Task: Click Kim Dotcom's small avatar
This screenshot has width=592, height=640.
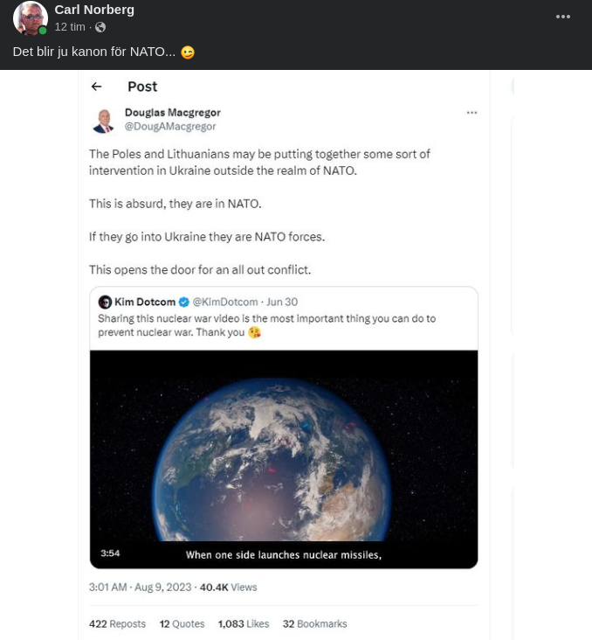Action: (x=105, y=303)
